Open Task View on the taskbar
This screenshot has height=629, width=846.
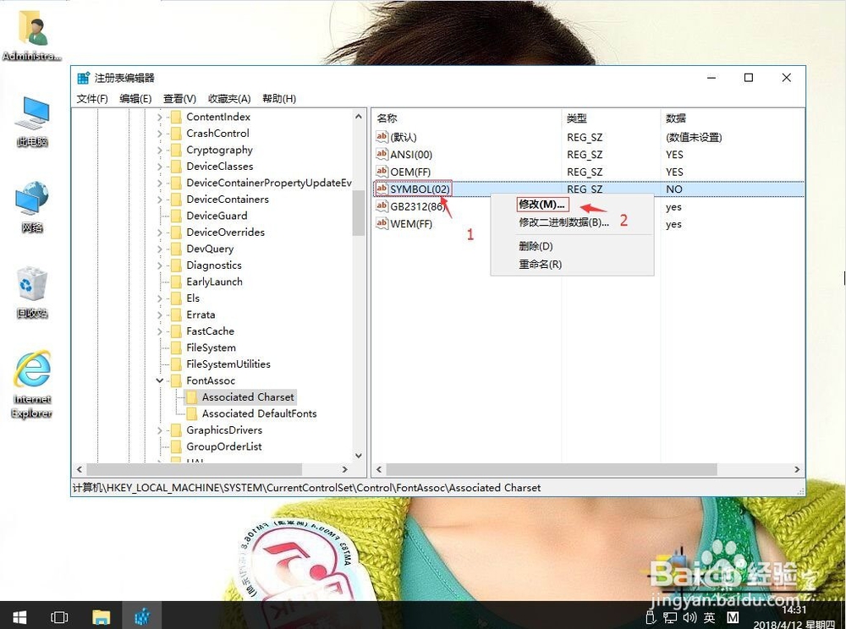(x=59, y=616)
